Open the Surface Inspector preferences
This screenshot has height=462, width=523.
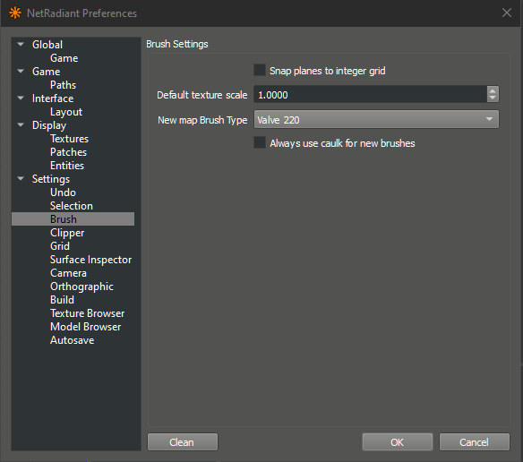(x=90, y=260)
